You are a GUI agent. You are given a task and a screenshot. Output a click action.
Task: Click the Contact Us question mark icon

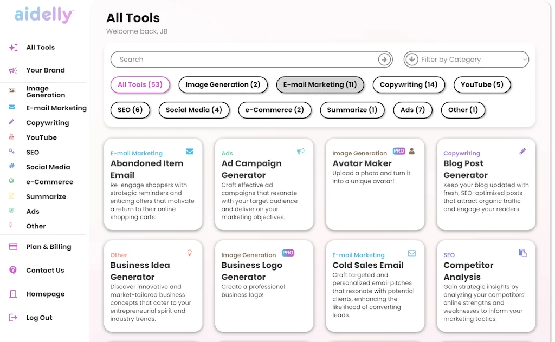pos(13,271)
